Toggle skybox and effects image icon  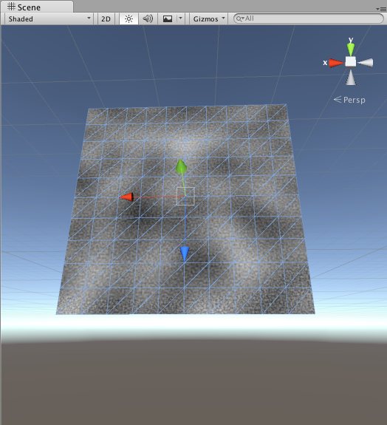168,18
